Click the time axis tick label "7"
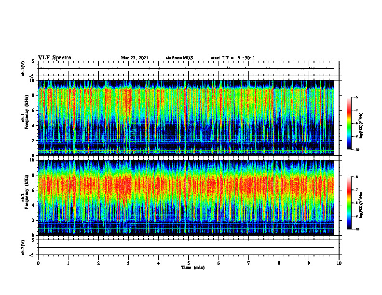The width and height of the screenshot is (382, 295). pyautogui.click(x=249, y=263)
